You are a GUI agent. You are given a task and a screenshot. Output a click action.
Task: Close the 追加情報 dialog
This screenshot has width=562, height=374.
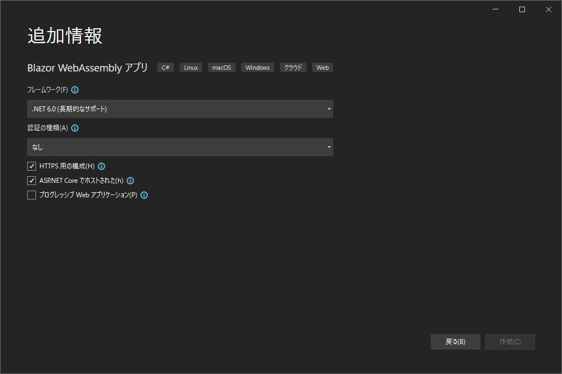[548, 9]
